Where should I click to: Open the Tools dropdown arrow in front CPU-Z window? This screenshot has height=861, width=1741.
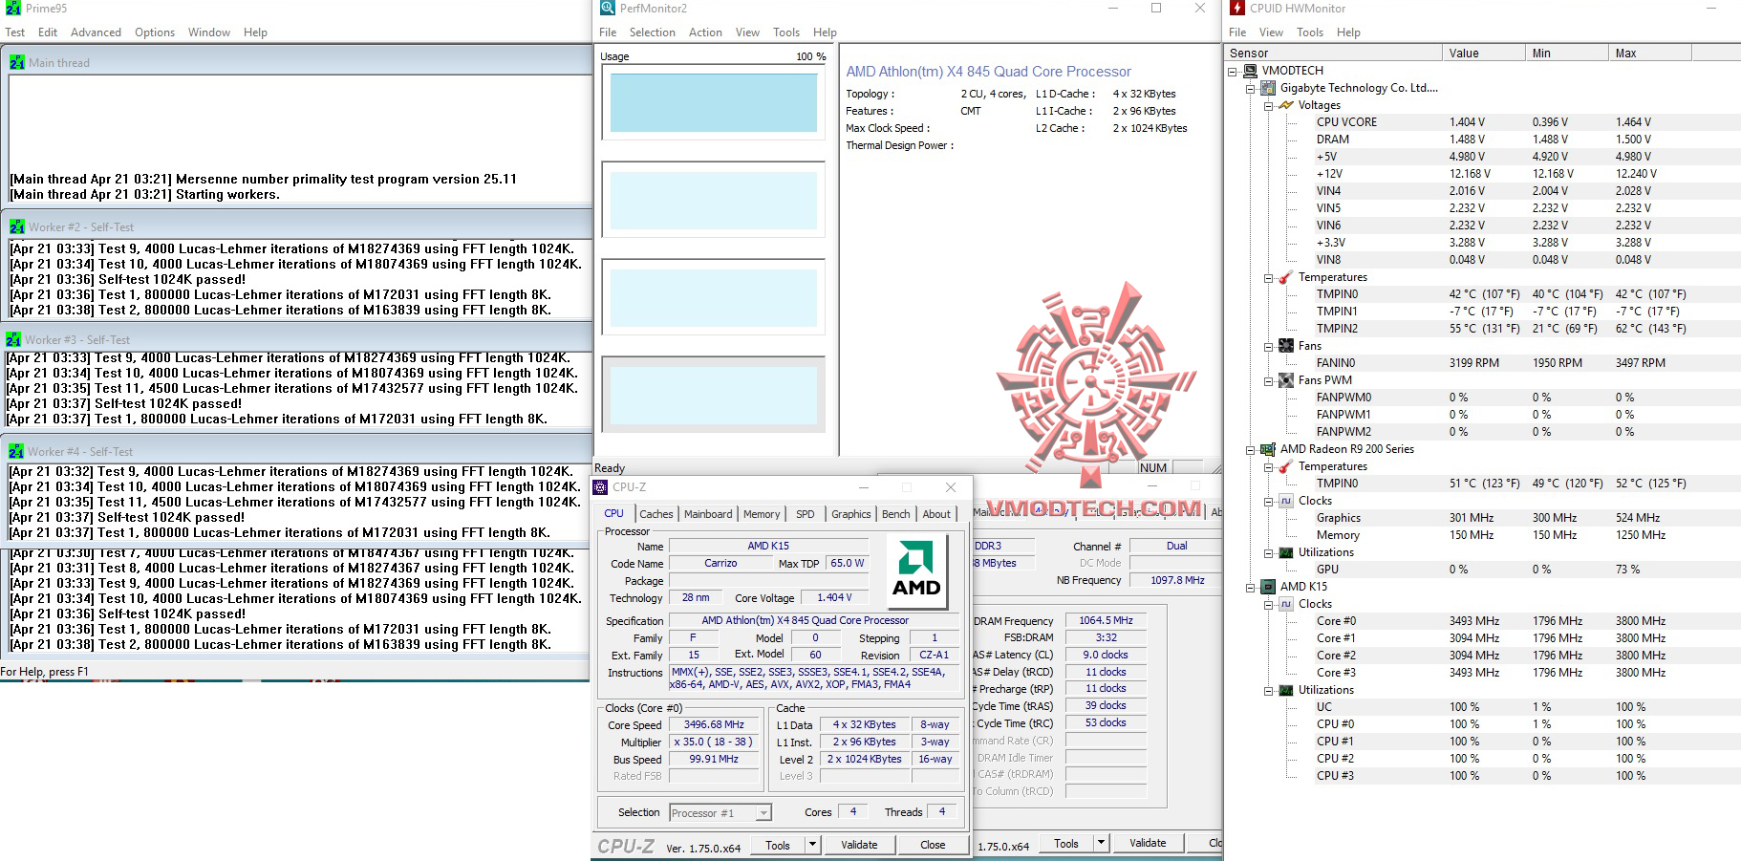tap(812, 845)
